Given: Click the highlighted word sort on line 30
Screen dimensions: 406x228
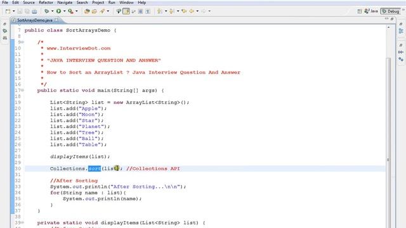Looking at the screenshot, I should coord(95,168).
